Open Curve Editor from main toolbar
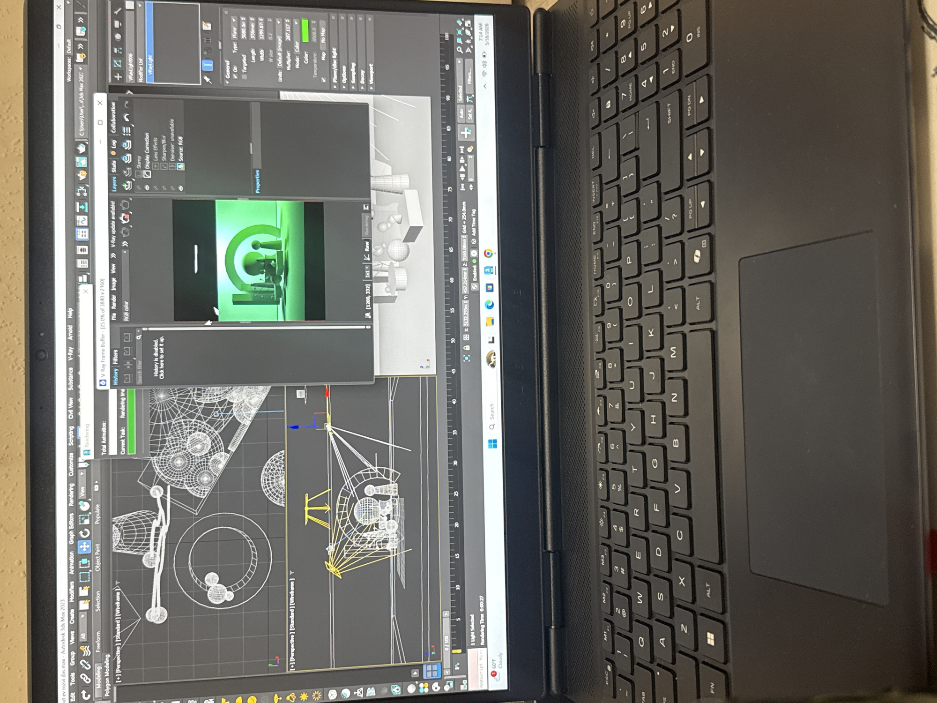Screen dimensions: 937x703 click(82, 220)
